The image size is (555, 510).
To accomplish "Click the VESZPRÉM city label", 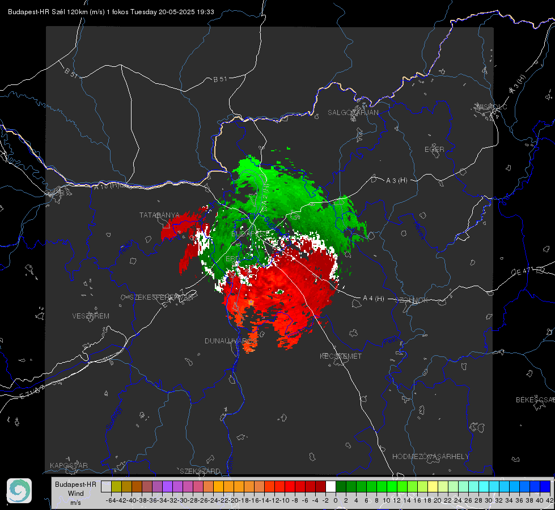I will (91, 316).
